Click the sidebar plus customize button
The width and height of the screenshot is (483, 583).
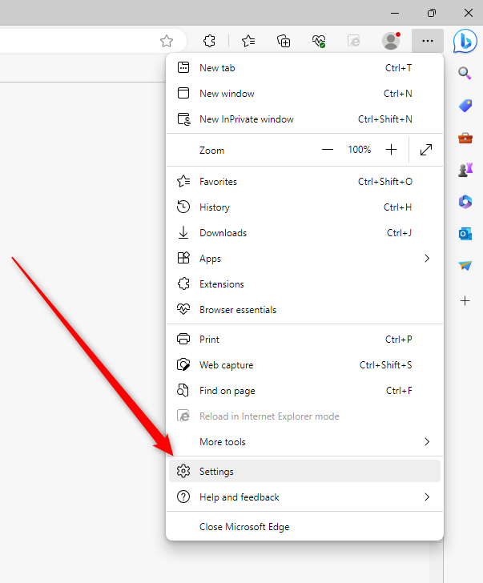[465, 301]
